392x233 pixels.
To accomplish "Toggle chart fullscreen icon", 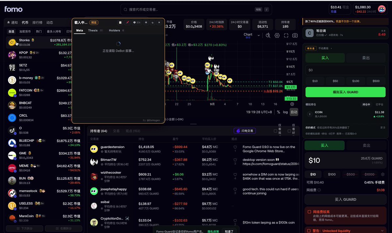I will tap(286, 35).
